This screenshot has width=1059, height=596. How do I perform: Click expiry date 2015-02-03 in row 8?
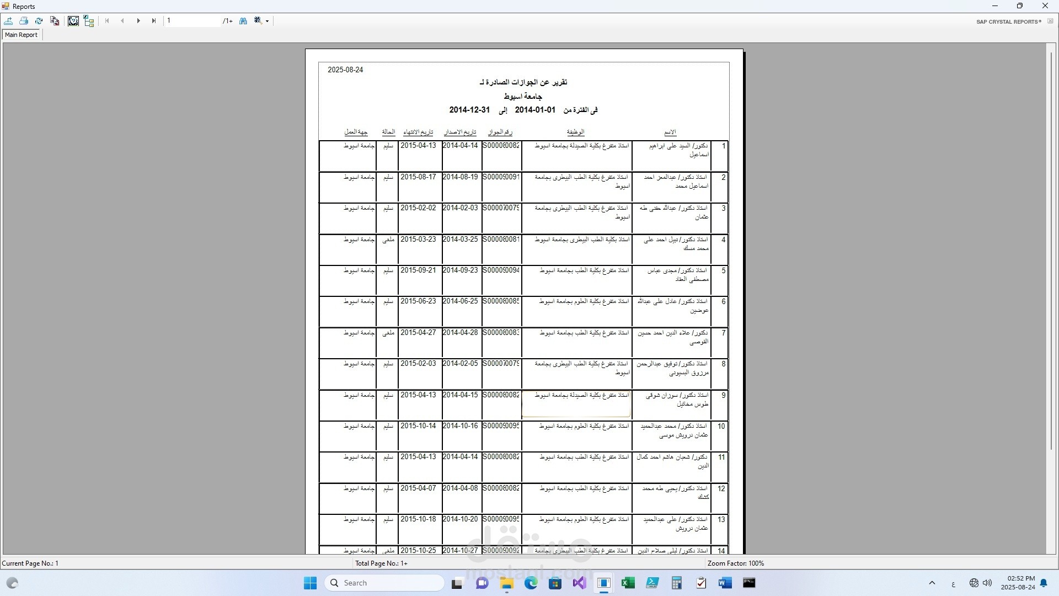tap(418, 364)
